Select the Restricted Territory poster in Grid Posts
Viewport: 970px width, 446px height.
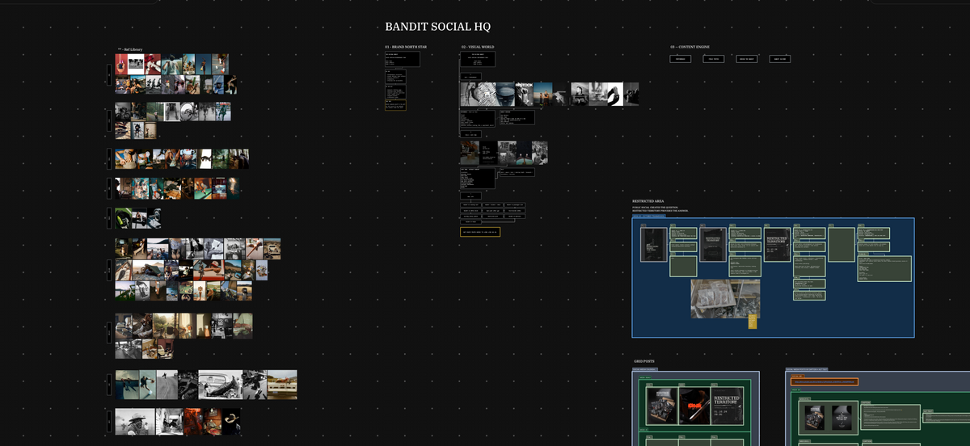[727, 406]
